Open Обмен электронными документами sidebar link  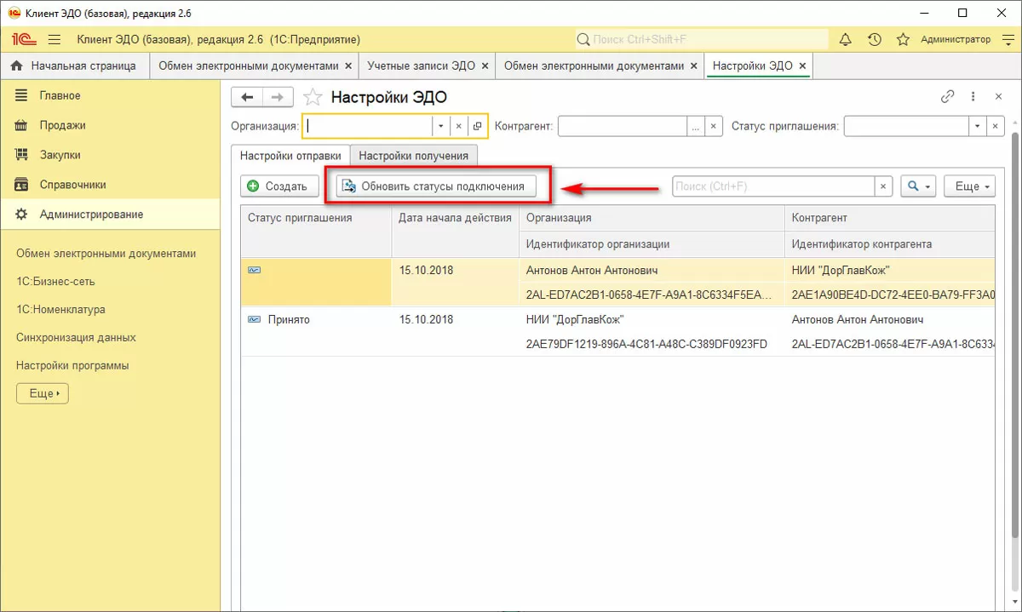tap(106, 254)
